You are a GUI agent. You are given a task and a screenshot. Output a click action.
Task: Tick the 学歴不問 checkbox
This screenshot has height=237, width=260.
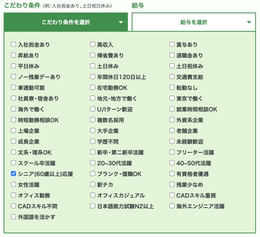(93, 141)
